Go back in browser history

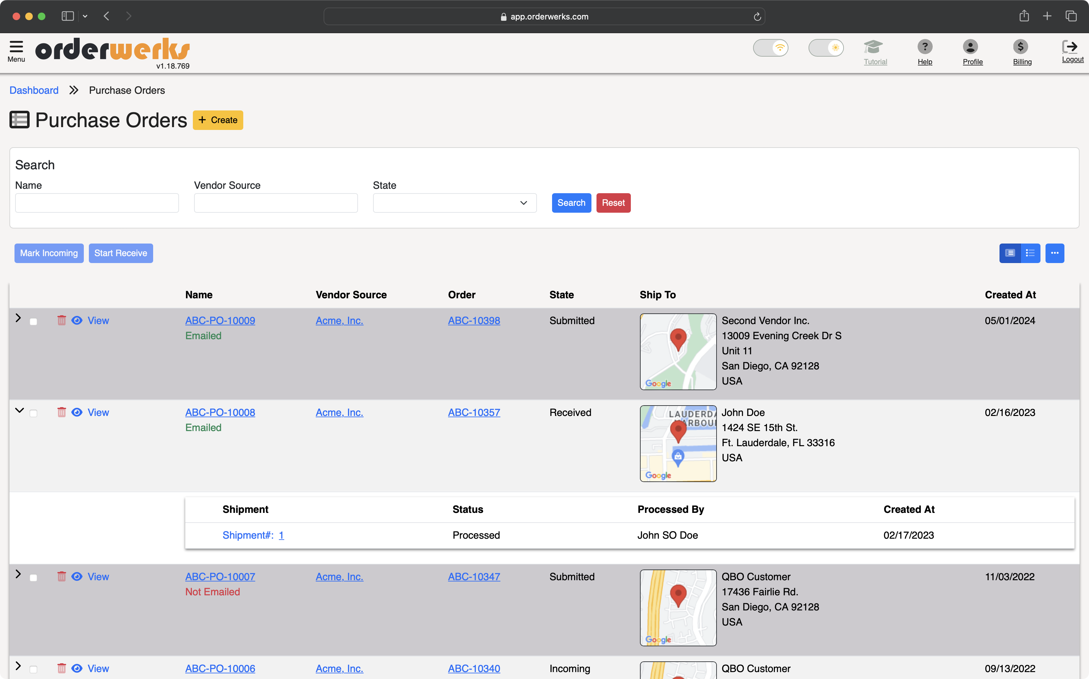coord(107,16)
